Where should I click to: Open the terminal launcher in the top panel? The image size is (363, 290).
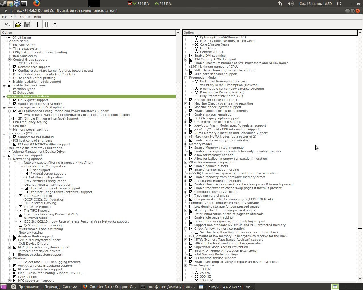pos(24,3)
